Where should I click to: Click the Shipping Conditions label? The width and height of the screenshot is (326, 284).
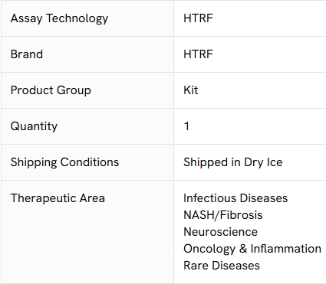[x=65, y=162]
